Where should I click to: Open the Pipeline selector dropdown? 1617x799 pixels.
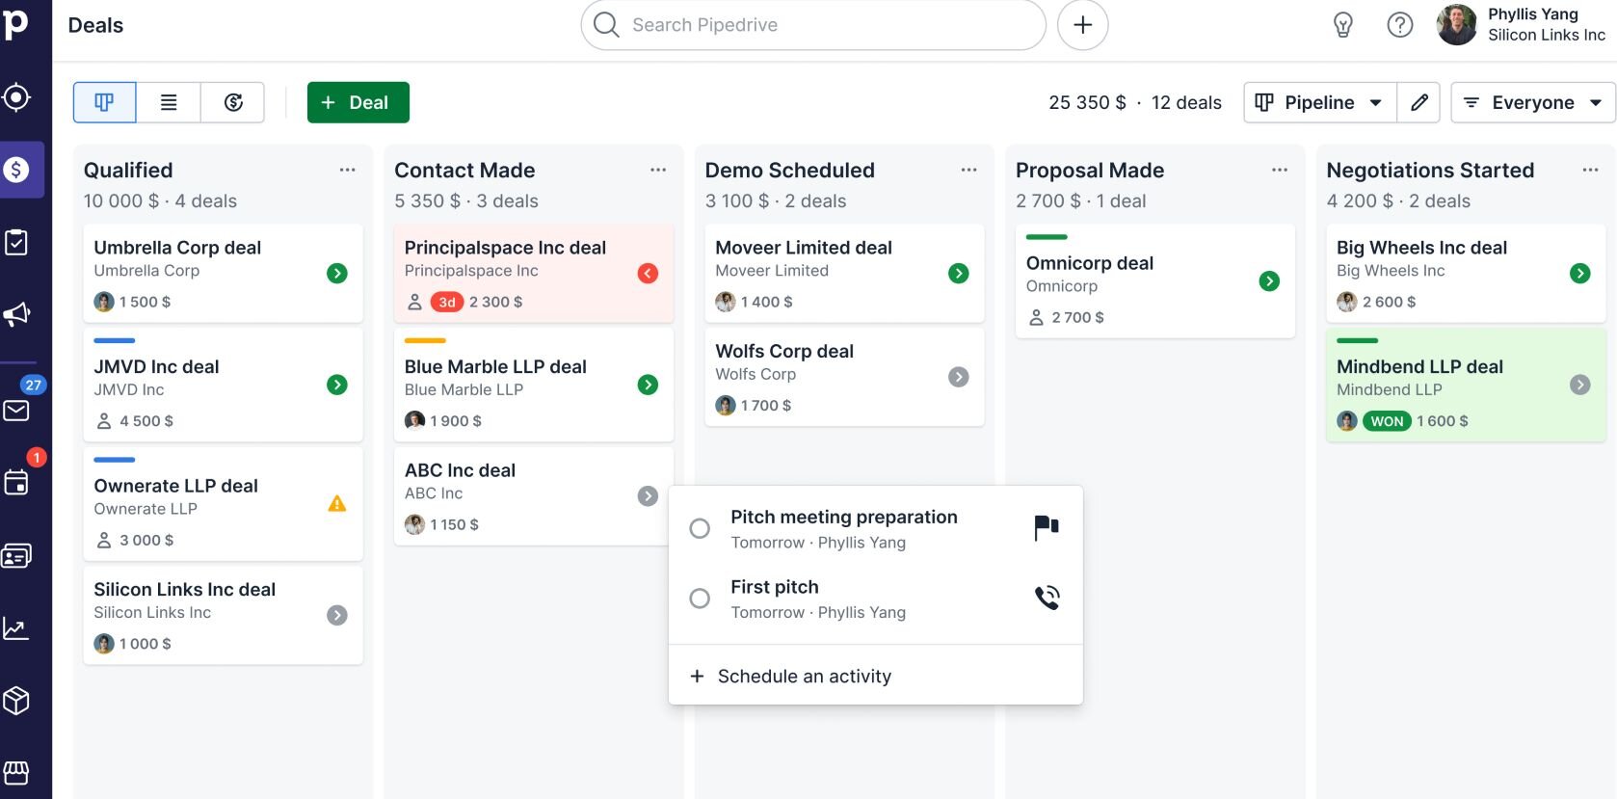tap(1320, 102)
